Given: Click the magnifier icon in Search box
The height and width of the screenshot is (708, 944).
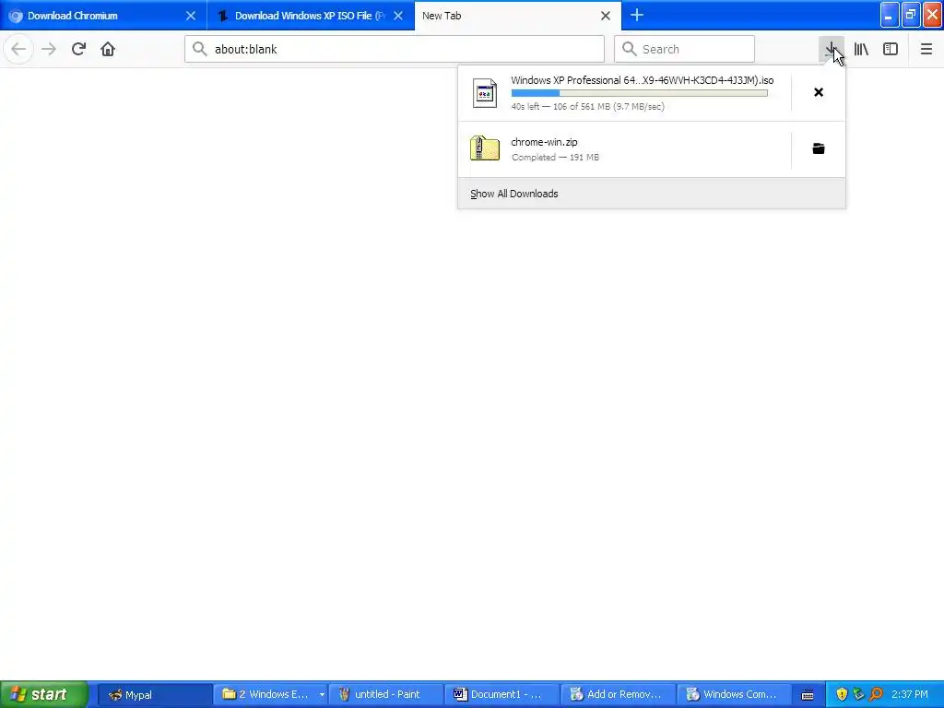Looking at the screenshot, I should point(629,49).
